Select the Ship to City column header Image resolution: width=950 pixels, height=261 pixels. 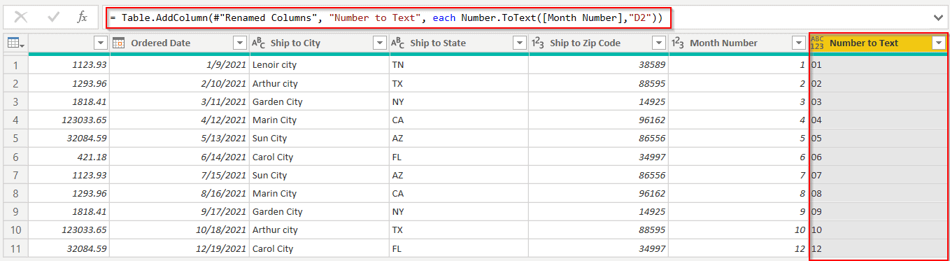pos(319,43)
